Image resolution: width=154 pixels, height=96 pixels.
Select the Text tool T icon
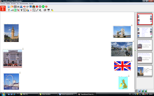tap(21, 10)
